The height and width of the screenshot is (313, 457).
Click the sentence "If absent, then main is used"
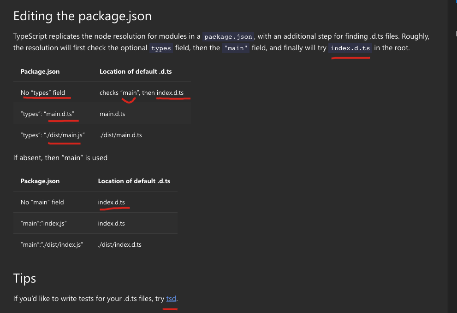point(60,157)
